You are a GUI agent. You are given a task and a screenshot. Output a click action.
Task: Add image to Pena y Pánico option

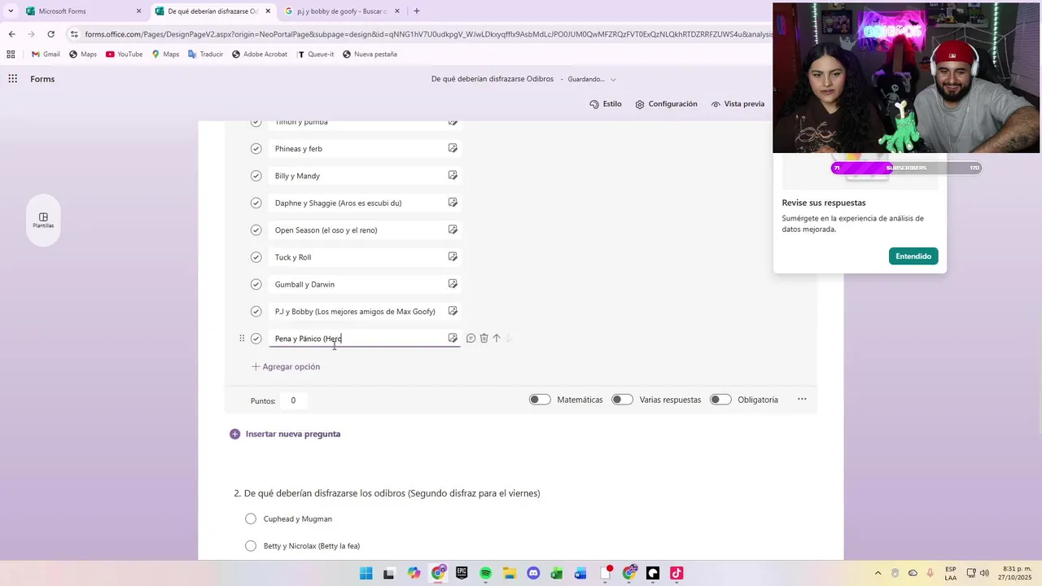[453, 338]
